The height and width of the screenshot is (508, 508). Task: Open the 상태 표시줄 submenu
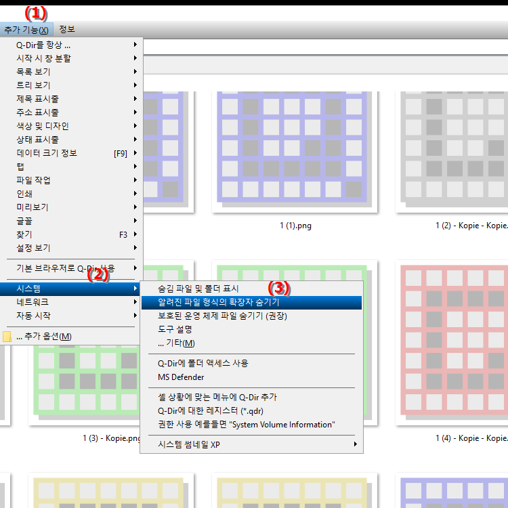71,140
